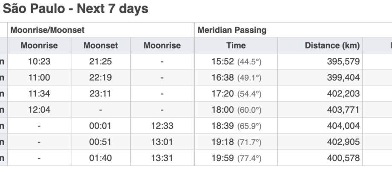
Task: Select the 23:11 moonset cell
Action: click(x=101, y=93)
